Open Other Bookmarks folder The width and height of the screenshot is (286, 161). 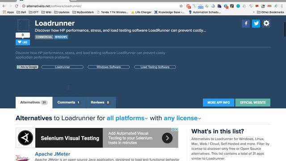(x=270, y=12)
